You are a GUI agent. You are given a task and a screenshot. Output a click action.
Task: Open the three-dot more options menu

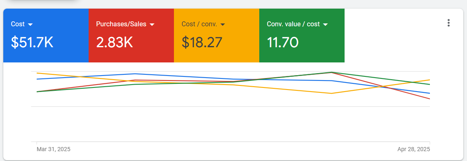coord(448,23)
